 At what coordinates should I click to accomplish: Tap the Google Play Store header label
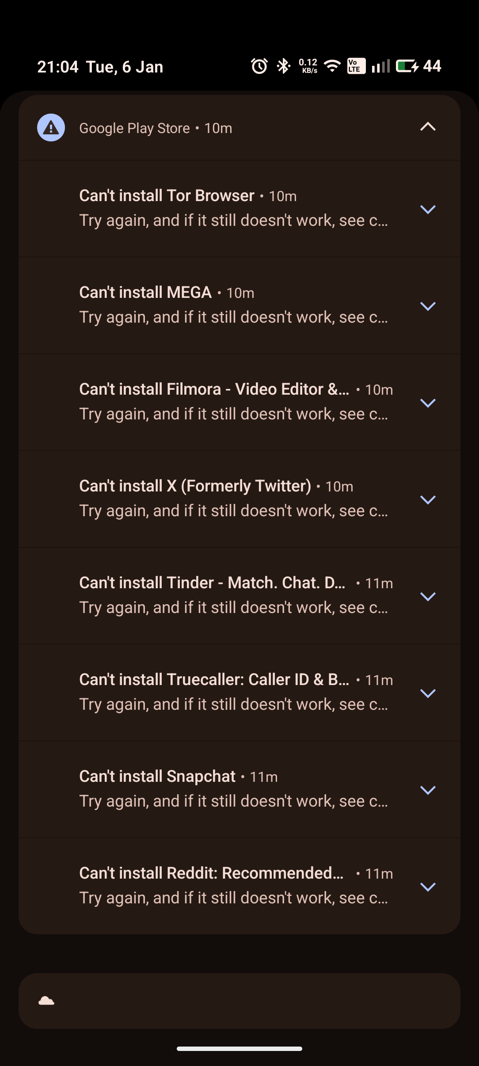click(134, 128)
